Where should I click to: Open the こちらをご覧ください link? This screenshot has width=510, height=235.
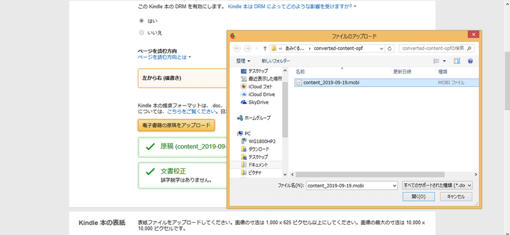point(192,112)
